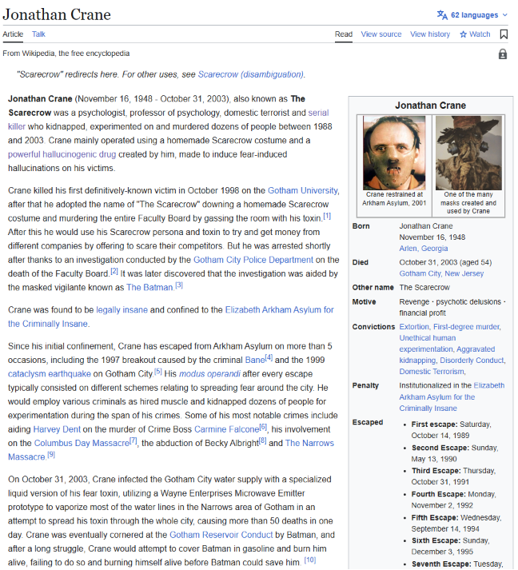Image resolution: width=518 pixels, height=570 pixels.
Task: Open Gotham City Police Department link
Action: click(x=253, y=260)
